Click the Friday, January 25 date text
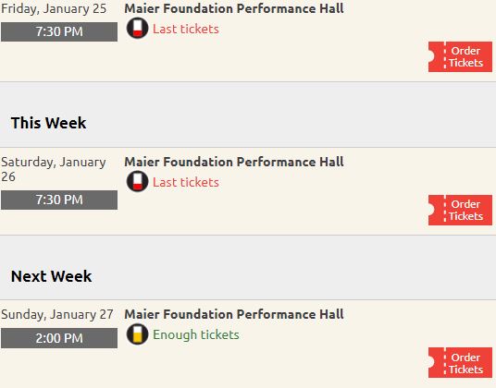Viewport: 496px width, 388px height. click(54, 8)
